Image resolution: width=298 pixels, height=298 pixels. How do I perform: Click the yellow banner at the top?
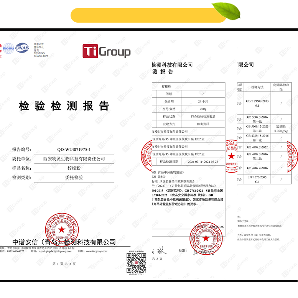pos(148,15)
